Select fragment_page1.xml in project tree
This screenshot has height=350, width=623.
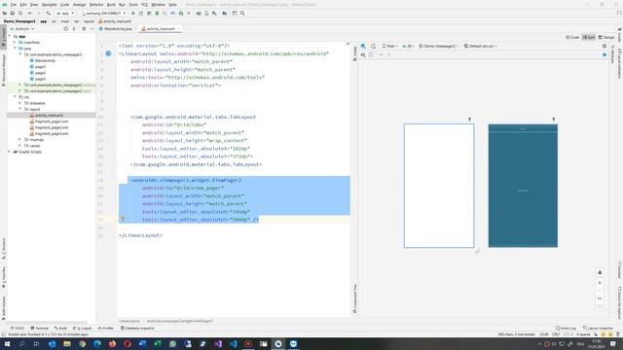click(52, 122)
